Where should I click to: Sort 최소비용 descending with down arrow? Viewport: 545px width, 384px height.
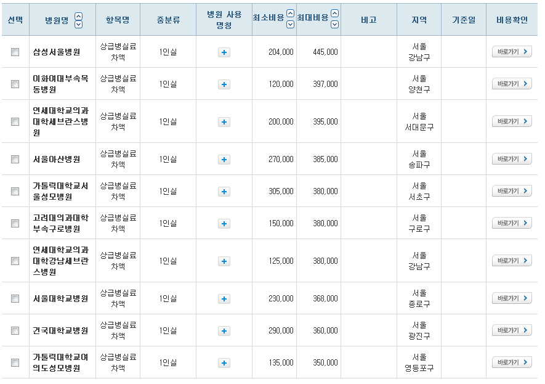click(291, 24)
